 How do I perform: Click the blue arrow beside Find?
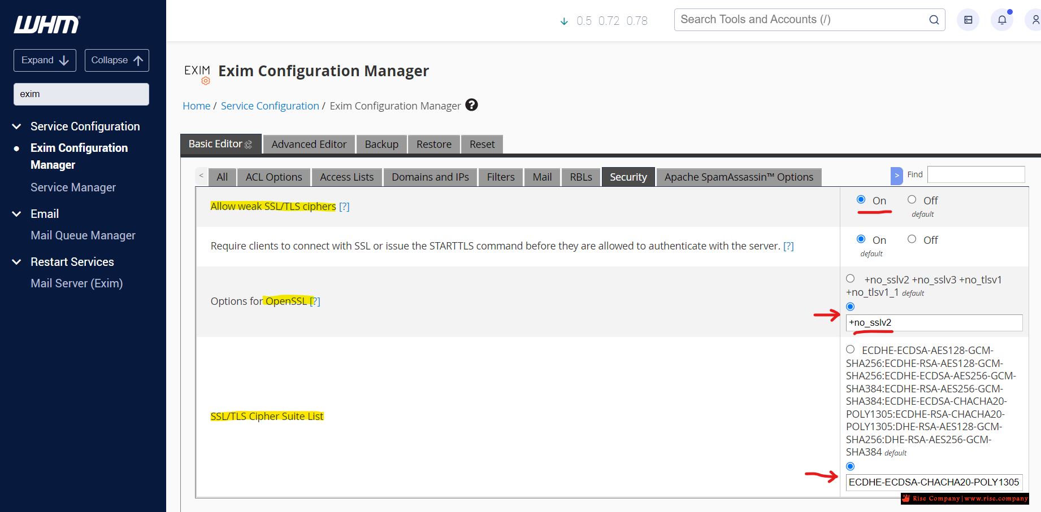coord(896,176)
